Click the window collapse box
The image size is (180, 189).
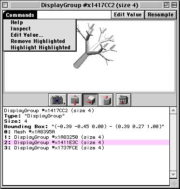(174, 5)
